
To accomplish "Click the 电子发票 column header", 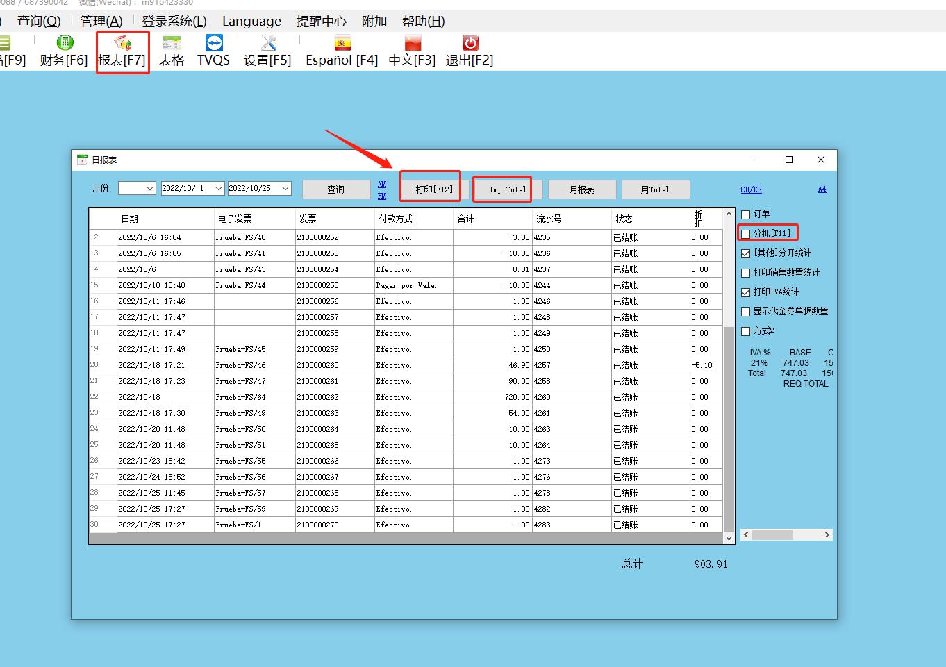I will coord(255,219).
